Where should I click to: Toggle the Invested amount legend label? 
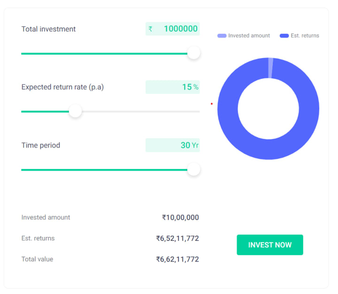(249, 36)
